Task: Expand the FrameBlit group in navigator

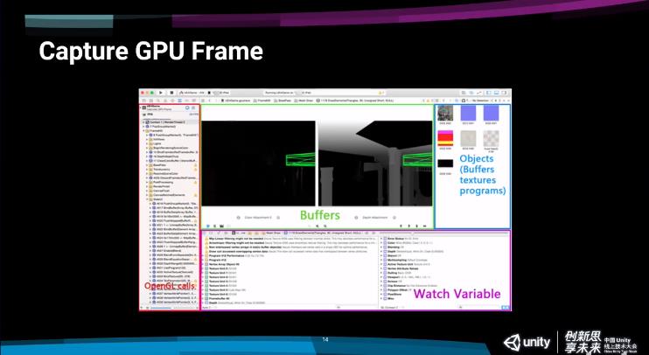Action: [144, 131]
